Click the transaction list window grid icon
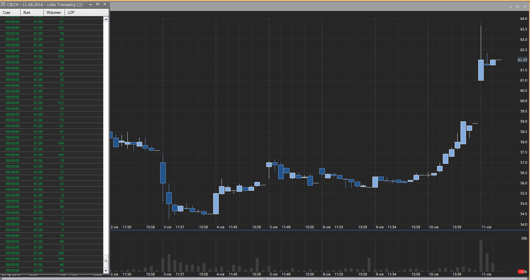The image size is (530, 280). (3, 4)
